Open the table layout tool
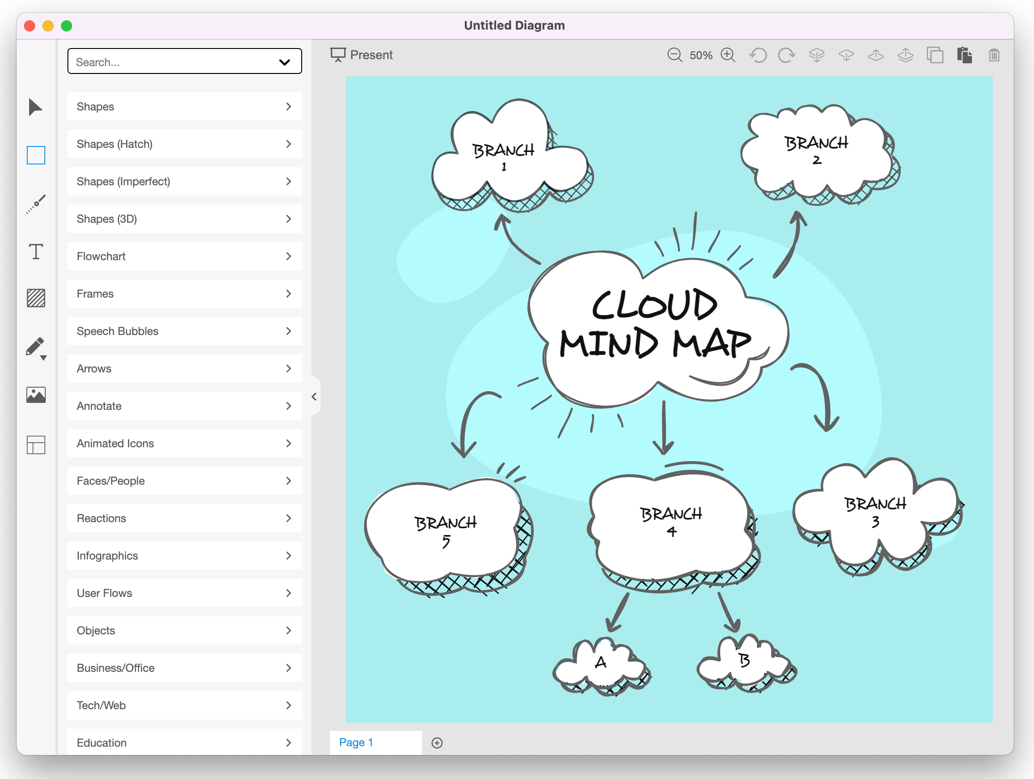 tap(36, 444)
